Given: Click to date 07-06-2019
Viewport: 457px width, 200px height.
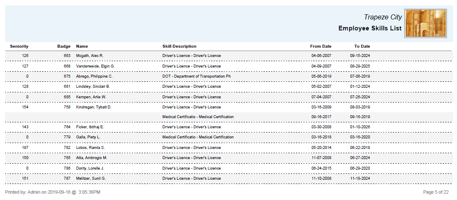Looking at the screenshot, I should coord(360,76).
